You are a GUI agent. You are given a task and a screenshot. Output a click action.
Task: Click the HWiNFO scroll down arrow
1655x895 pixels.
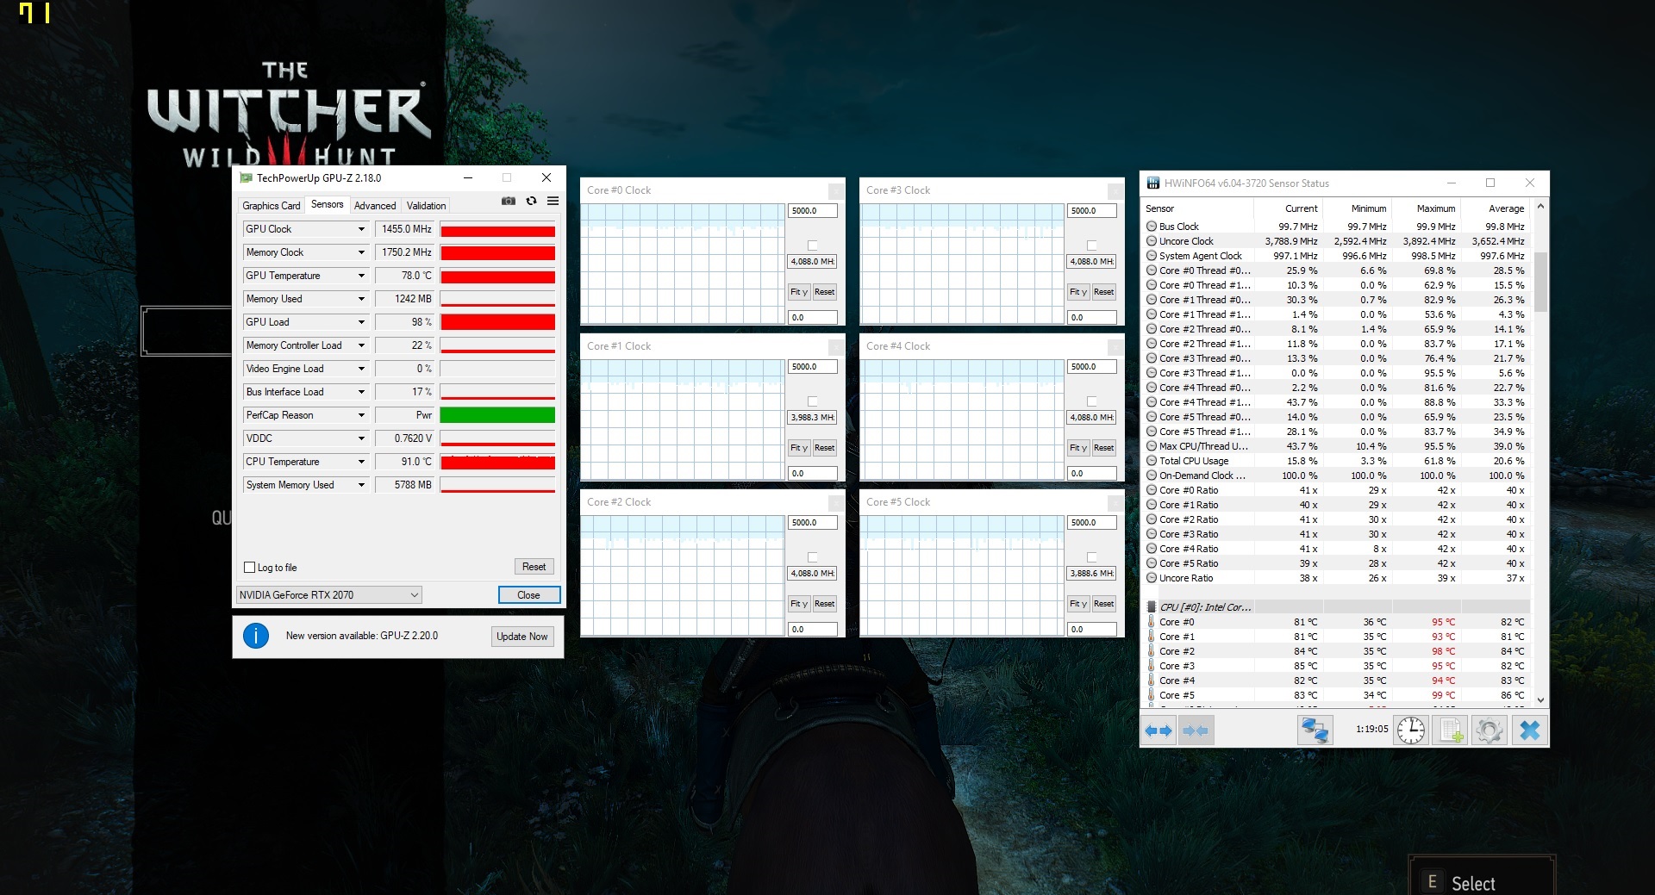[x=1541, y=700]
